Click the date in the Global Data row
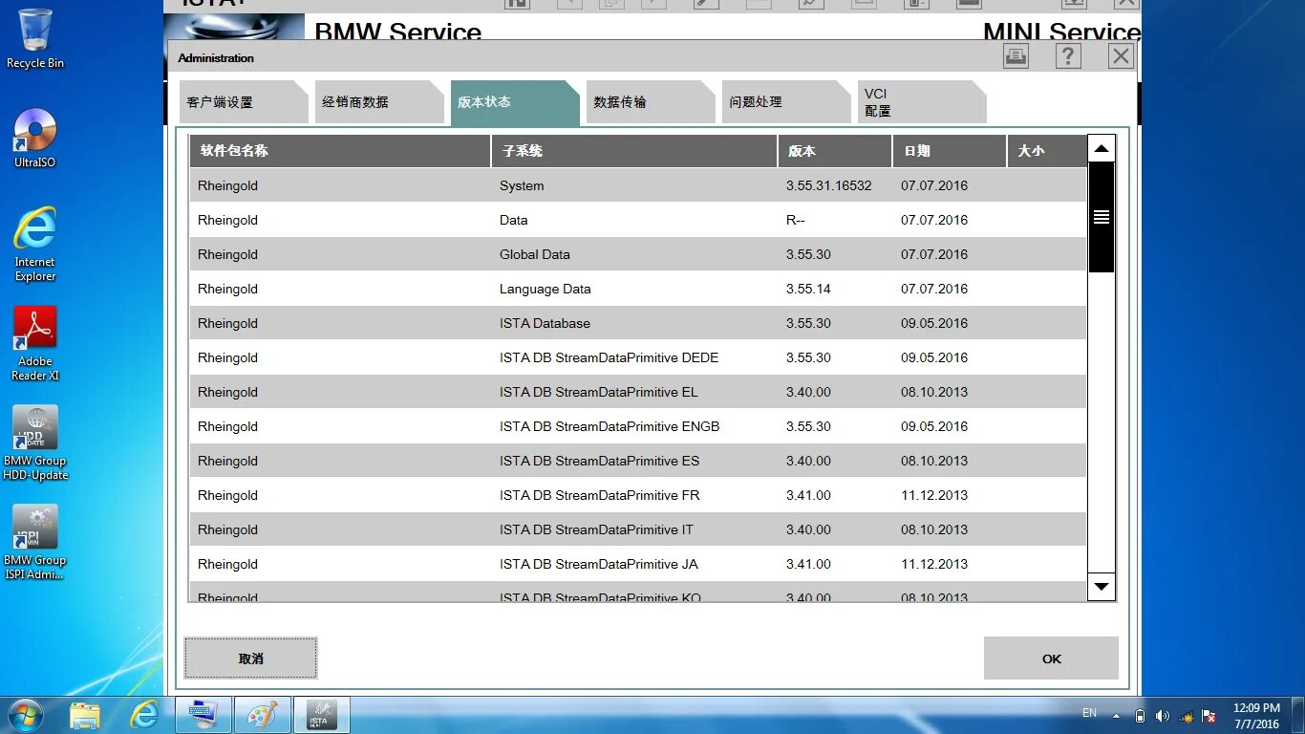 [934, 254]
